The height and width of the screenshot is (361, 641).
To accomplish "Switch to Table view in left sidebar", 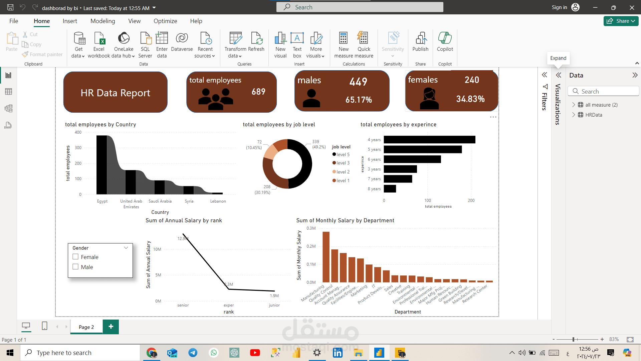I will click(x=9, y=92).
